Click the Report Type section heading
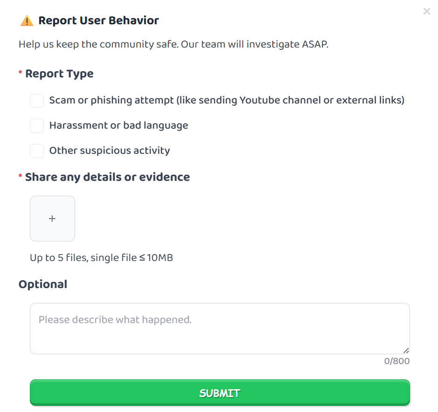This screenshot has height=412, width=438. [60, 74]
